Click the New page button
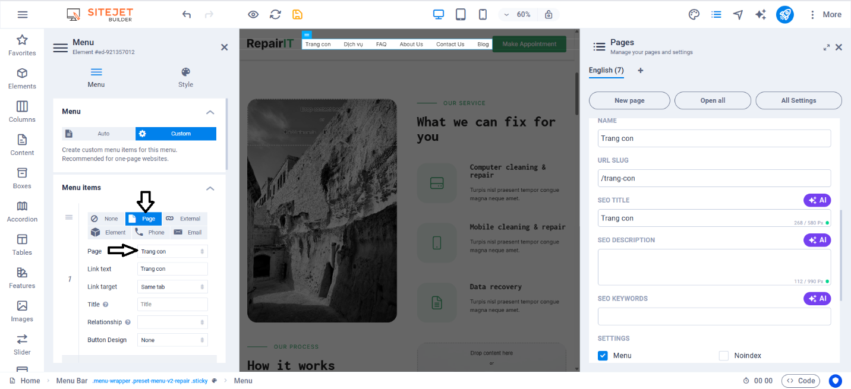 [x=629, y=100]
